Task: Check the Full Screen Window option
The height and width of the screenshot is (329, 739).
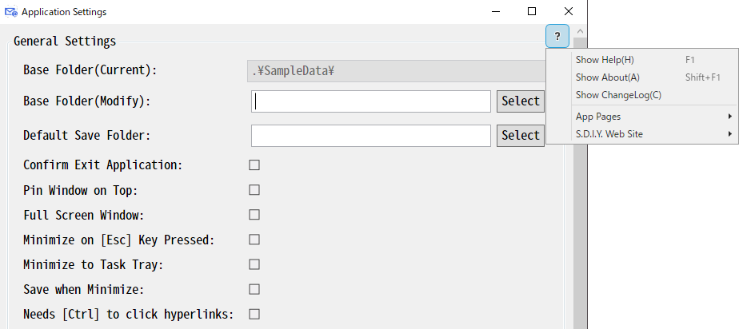Action: pos(254,215)
